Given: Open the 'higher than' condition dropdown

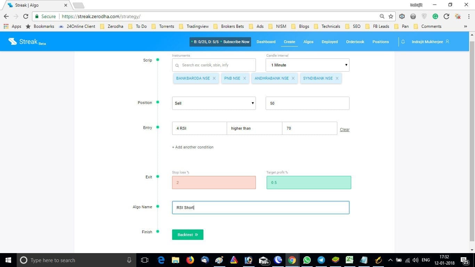Looking at the screenshot, I should (x=254, y=128).
